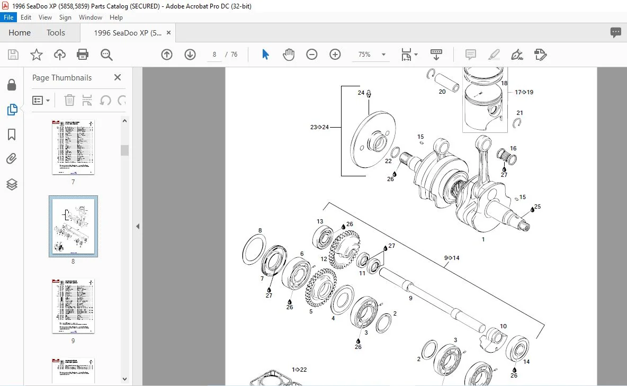Open the 75% zoom level dropdown
The image size is (627, 386).
(x=383, y=55)
